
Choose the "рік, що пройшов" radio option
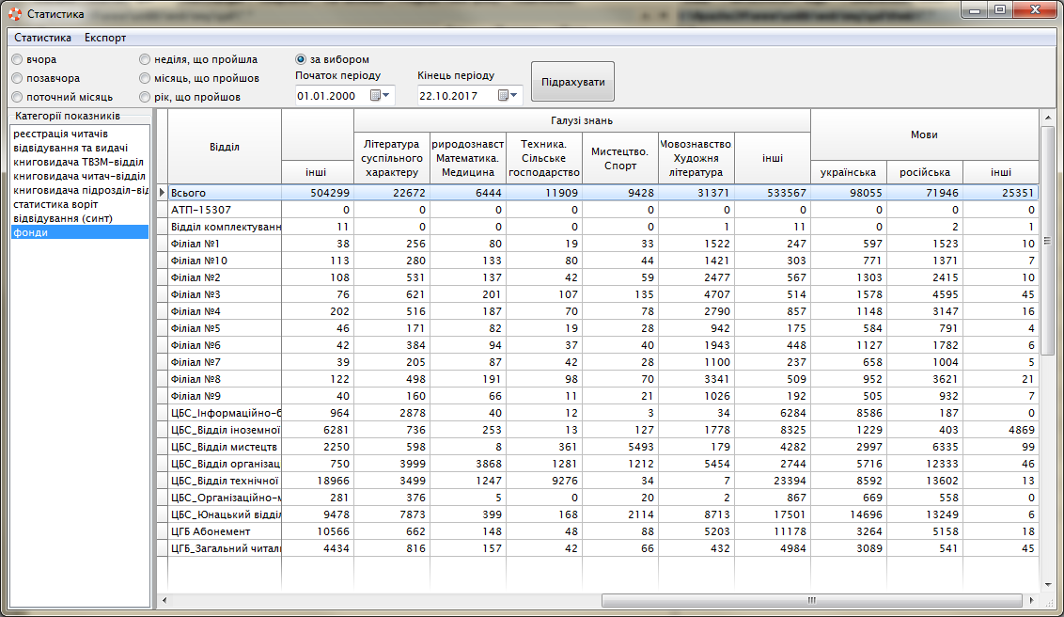(x=145, y=97)
